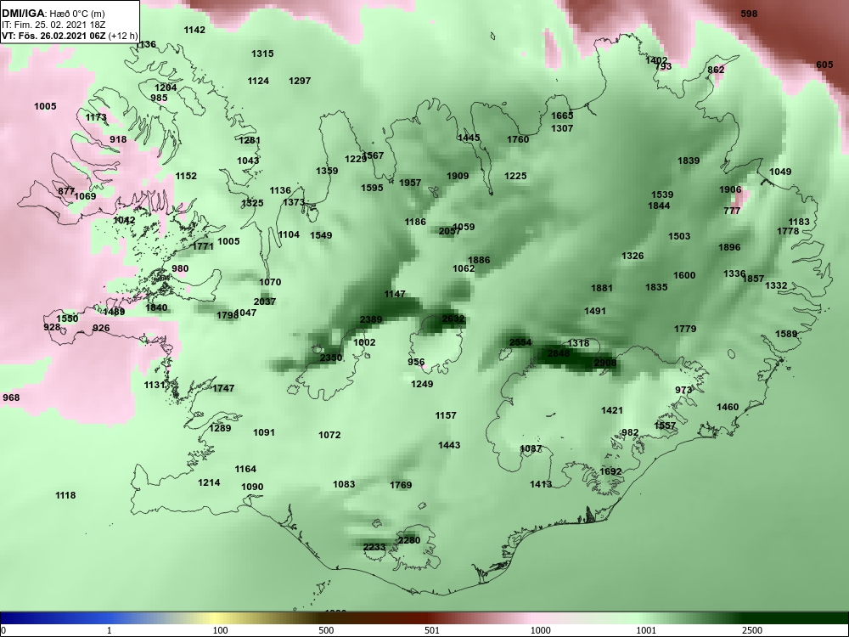Click the 1665 value label
The height and width of the screenshot is (637, 849).
562,116
